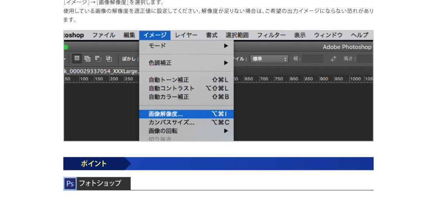Click the 高さ height input field
Viewport: 437px width, 197px height.
365,59
